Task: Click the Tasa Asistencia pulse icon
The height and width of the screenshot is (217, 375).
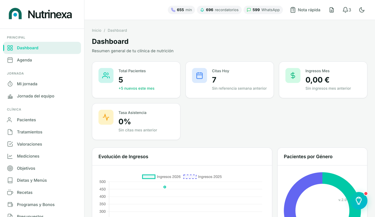Action: (x=106, y=117)
